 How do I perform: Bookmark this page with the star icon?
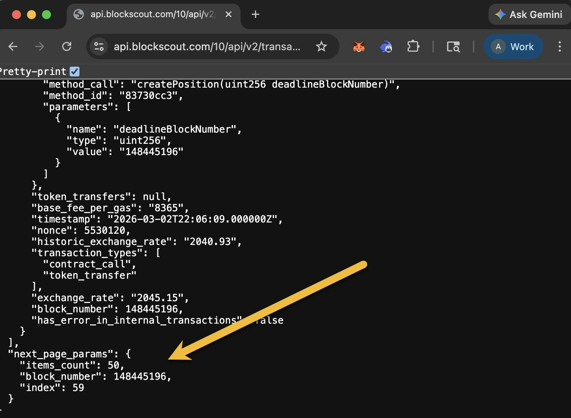[x=321, y=46]
